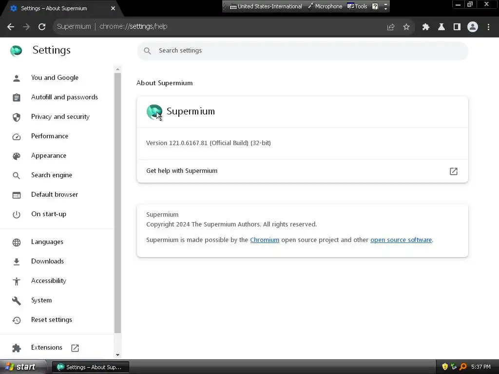Image resolution: width=499 pixels, height=374 pixels.
Task: Bookmark this page with the star
Action: pyautogui.click(x=406, y=27)
